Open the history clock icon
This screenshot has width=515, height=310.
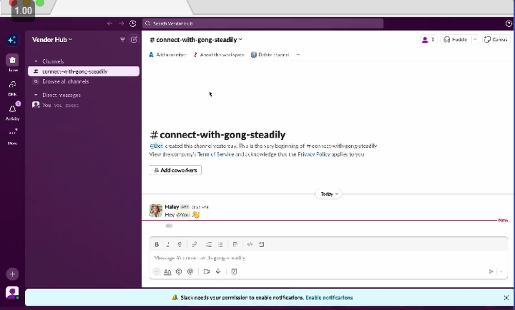133,23
